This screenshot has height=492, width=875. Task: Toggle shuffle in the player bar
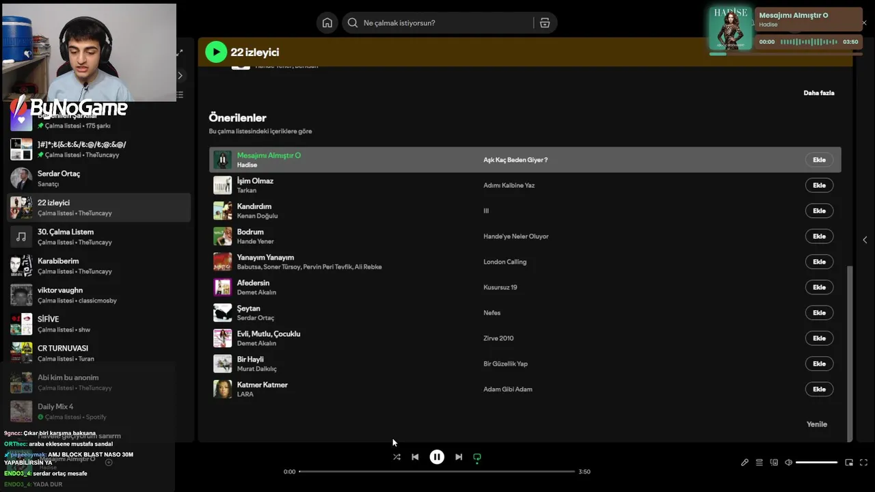click(396, 457)
